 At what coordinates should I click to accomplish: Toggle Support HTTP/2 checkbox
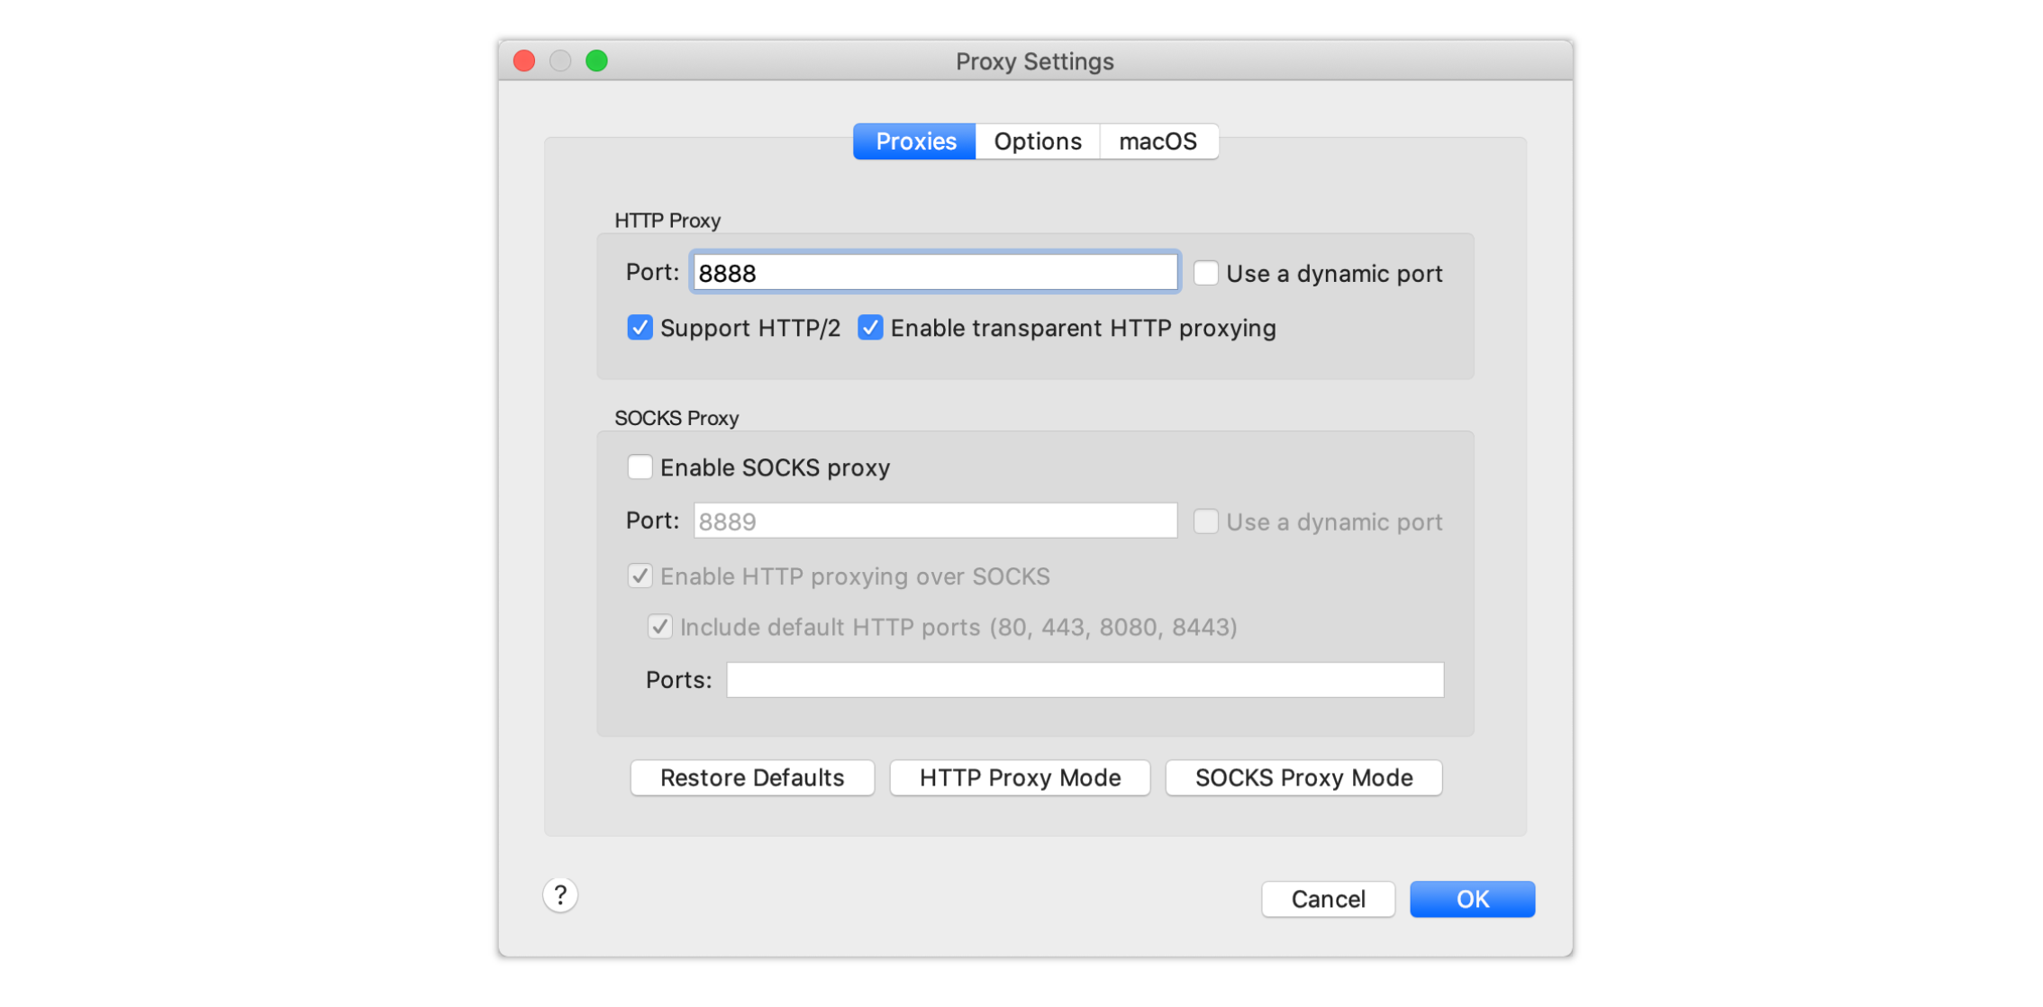click(640, 328)
